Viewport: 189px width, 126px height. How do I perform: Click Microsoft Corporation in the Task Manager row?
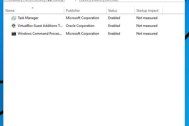(83, 18)
